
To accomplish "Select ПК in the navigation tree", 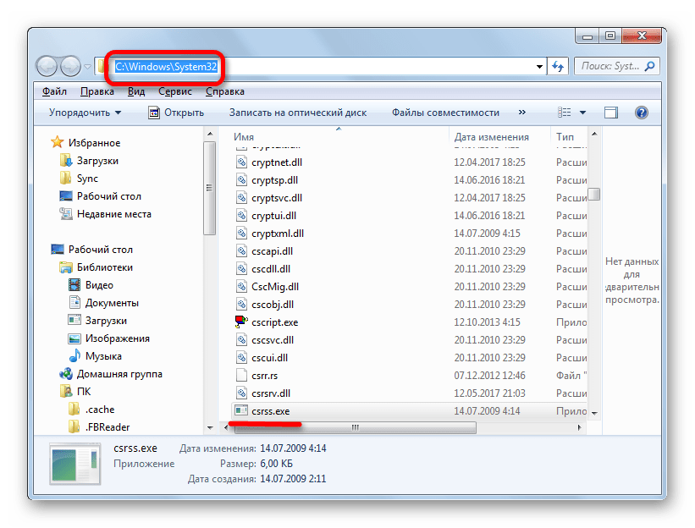I will pyautogui.click(x=83, y=392).
